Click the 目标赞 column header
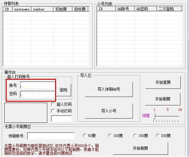This screenshot has width=189, height=157. pos(80,9)
